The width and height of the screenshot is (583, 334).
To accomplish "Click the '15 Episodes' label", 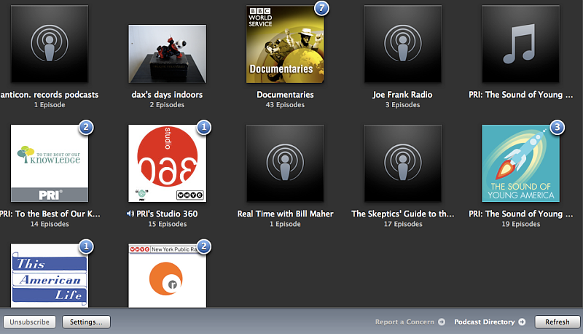I will pyautogui.click(x=168, y=224).
